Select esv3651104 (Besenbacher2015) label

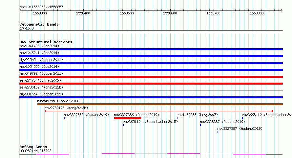pos(150,122)
